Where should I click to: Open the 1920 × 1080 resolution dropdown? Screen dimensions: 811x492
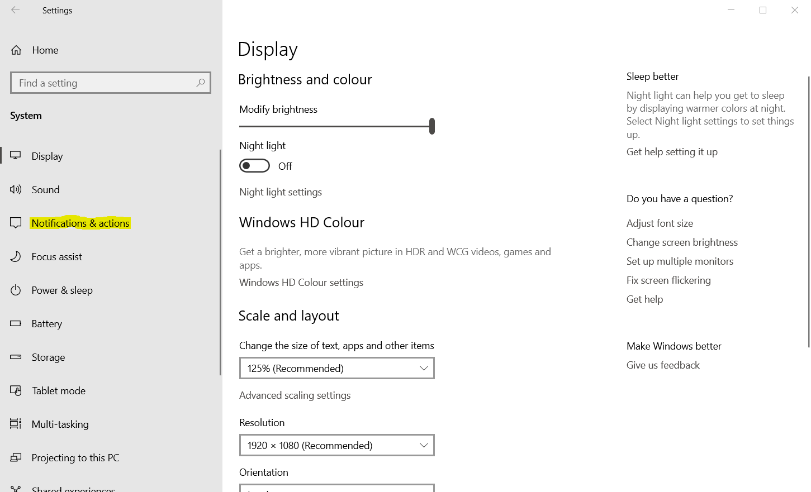pyautogui.click(x=337, y=445)
